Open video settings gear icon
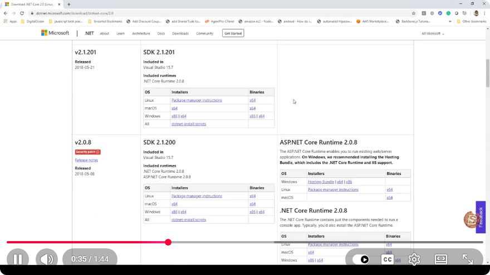The width and height of the screenshot is (490, 275). tap(414, 259)
